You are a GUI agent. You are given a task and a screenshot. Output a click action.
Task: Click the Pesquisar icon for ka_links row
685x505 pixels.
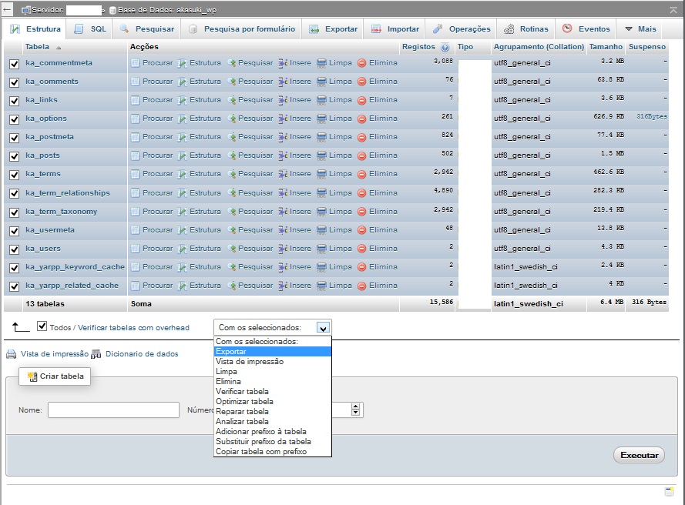pyautogui.click(x=231, y=100)
